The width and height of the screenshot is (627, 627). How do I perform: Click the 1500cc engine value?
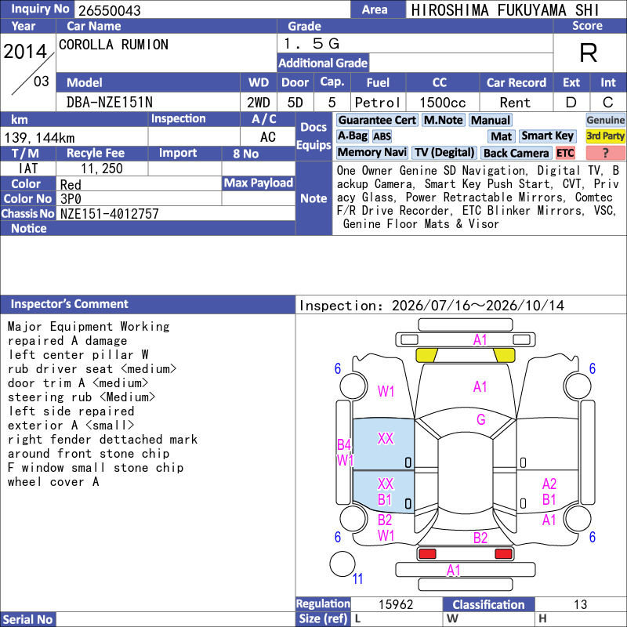(x=443, y=103)
